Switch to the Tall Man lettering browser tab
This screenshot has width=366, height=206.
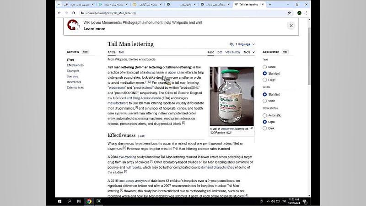coord(249,4)
